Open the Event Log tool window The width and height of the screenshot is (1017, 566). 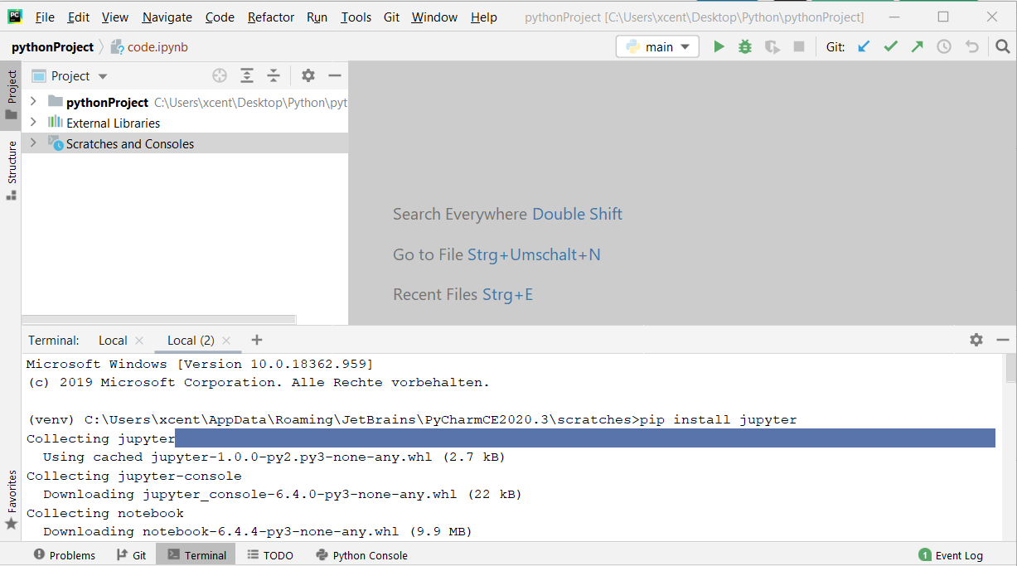pyautogui.click(x=951, y=555)
